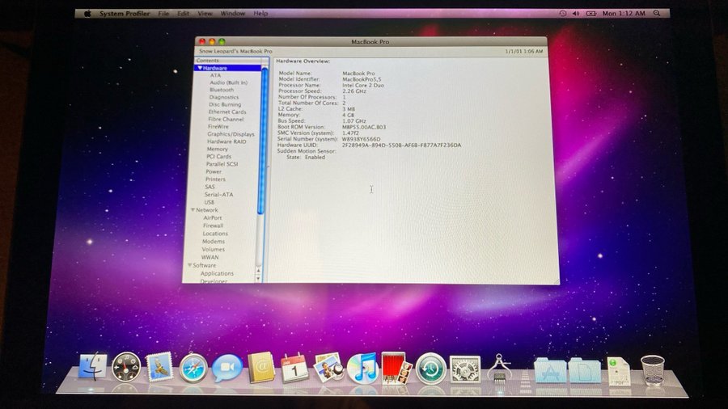Screen dimensions: 728x409
Task: Open Time Machine in the dock
Action: (x=431, y=369)
